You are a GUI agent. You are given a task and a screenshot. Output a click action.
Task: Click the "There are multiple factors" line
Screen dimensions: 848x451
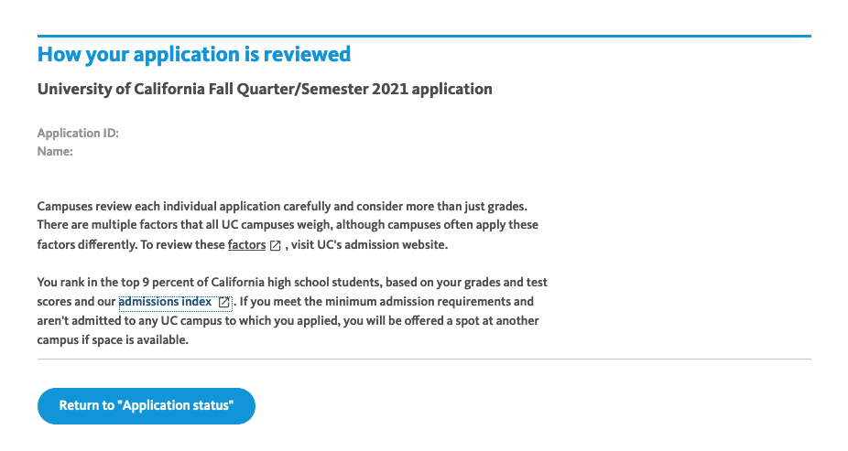(x=288, y=225)
